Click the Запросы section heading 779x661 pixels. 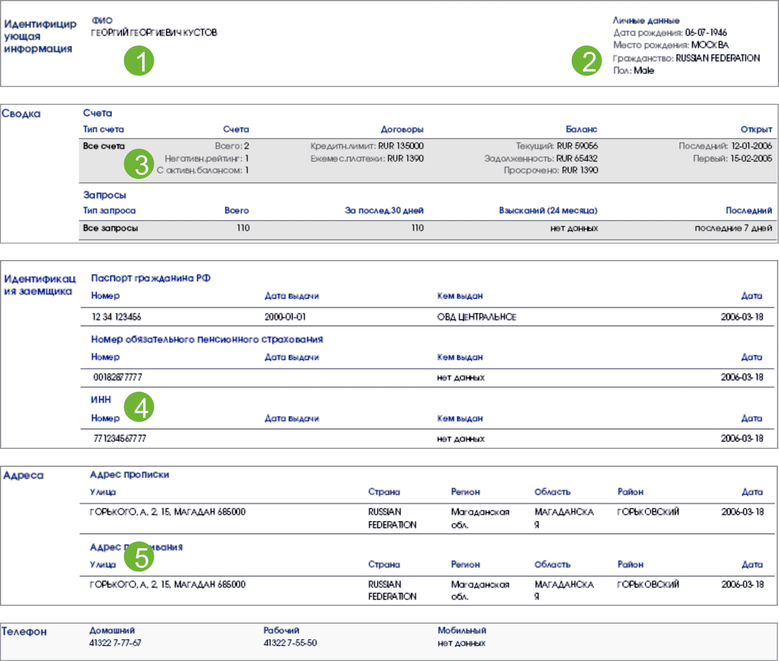104,195
